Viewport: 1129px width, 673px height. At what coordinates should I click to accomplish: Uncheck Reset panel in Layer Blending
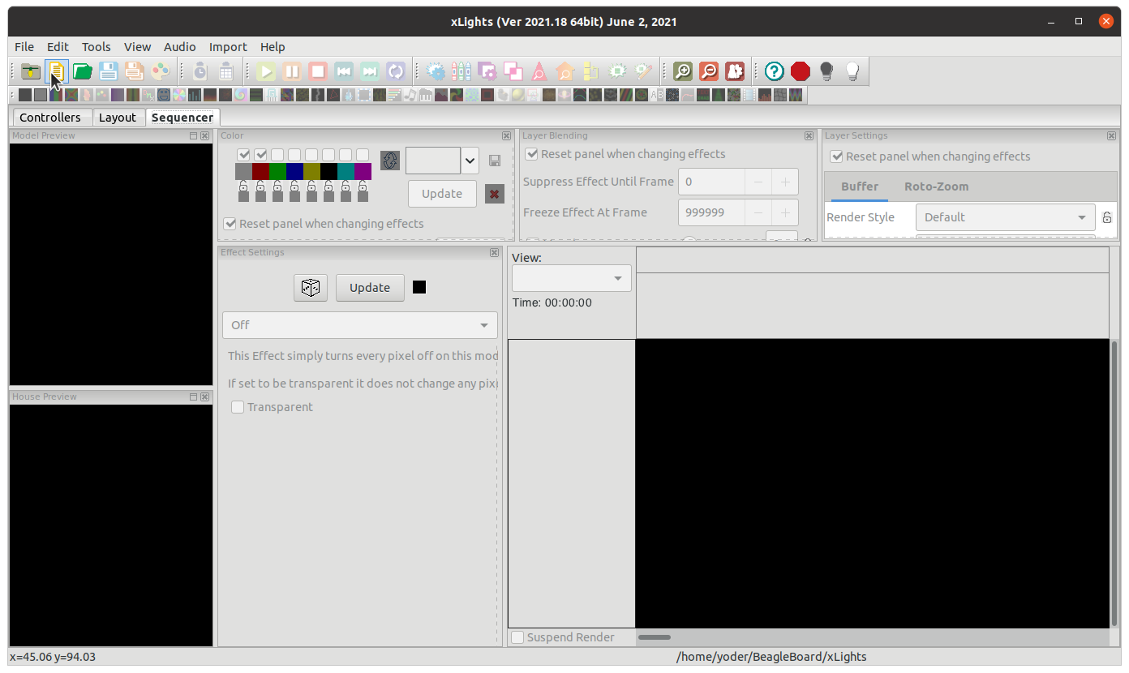[532, 154]
